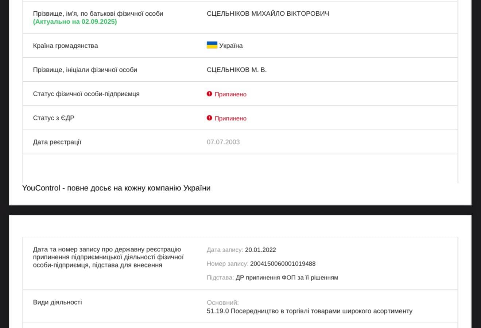Click the initials value СЦЕЛЬНІКОВ М. В.

(x=236, y=70)
